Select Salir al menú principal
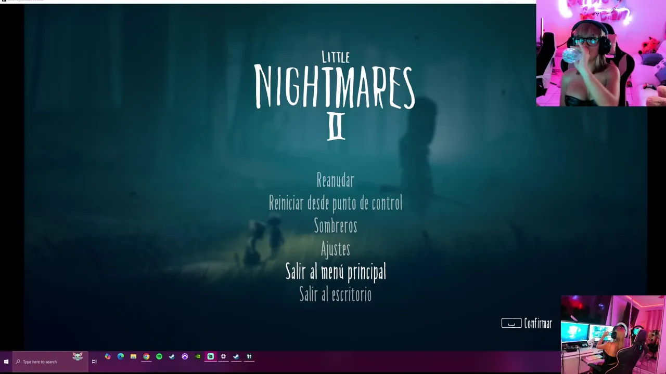 (x=336, y=272)
